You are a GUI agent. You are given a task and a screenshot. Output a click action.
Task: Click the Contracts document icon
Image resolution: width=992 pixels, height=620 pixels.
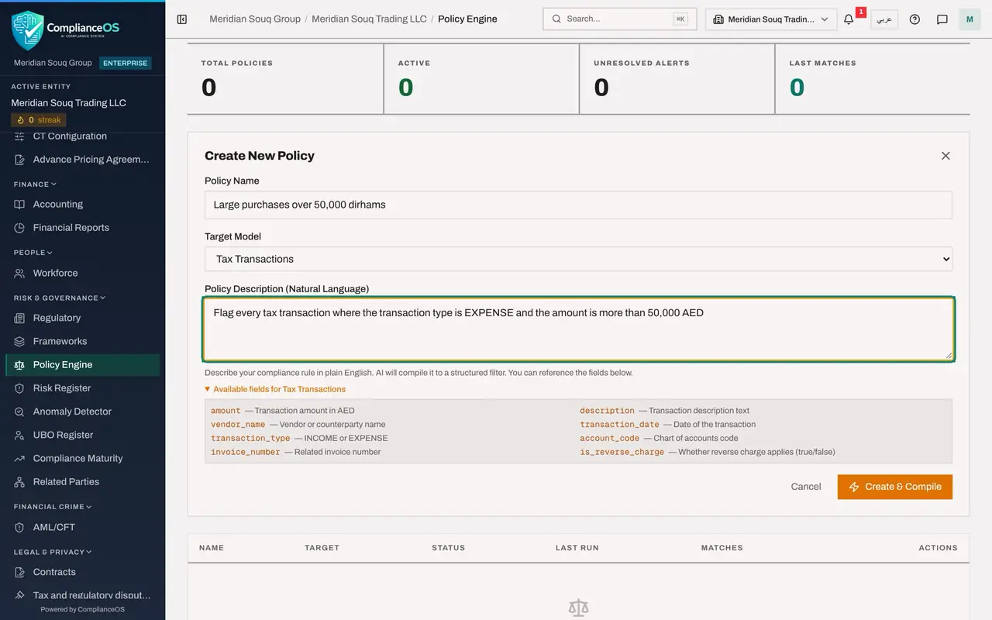19,573
